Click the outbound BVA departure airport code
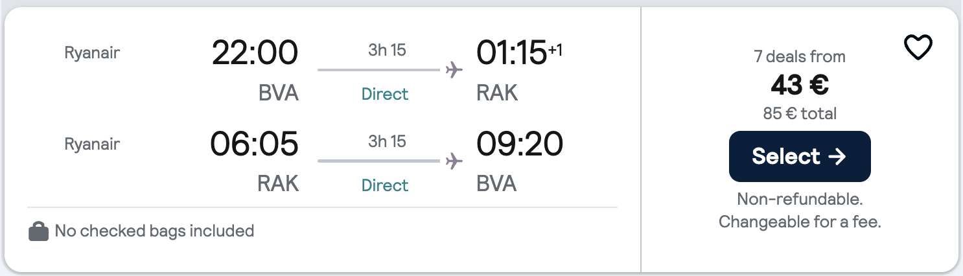Viewport: 963px width, 276px height. tap(278, 93)
